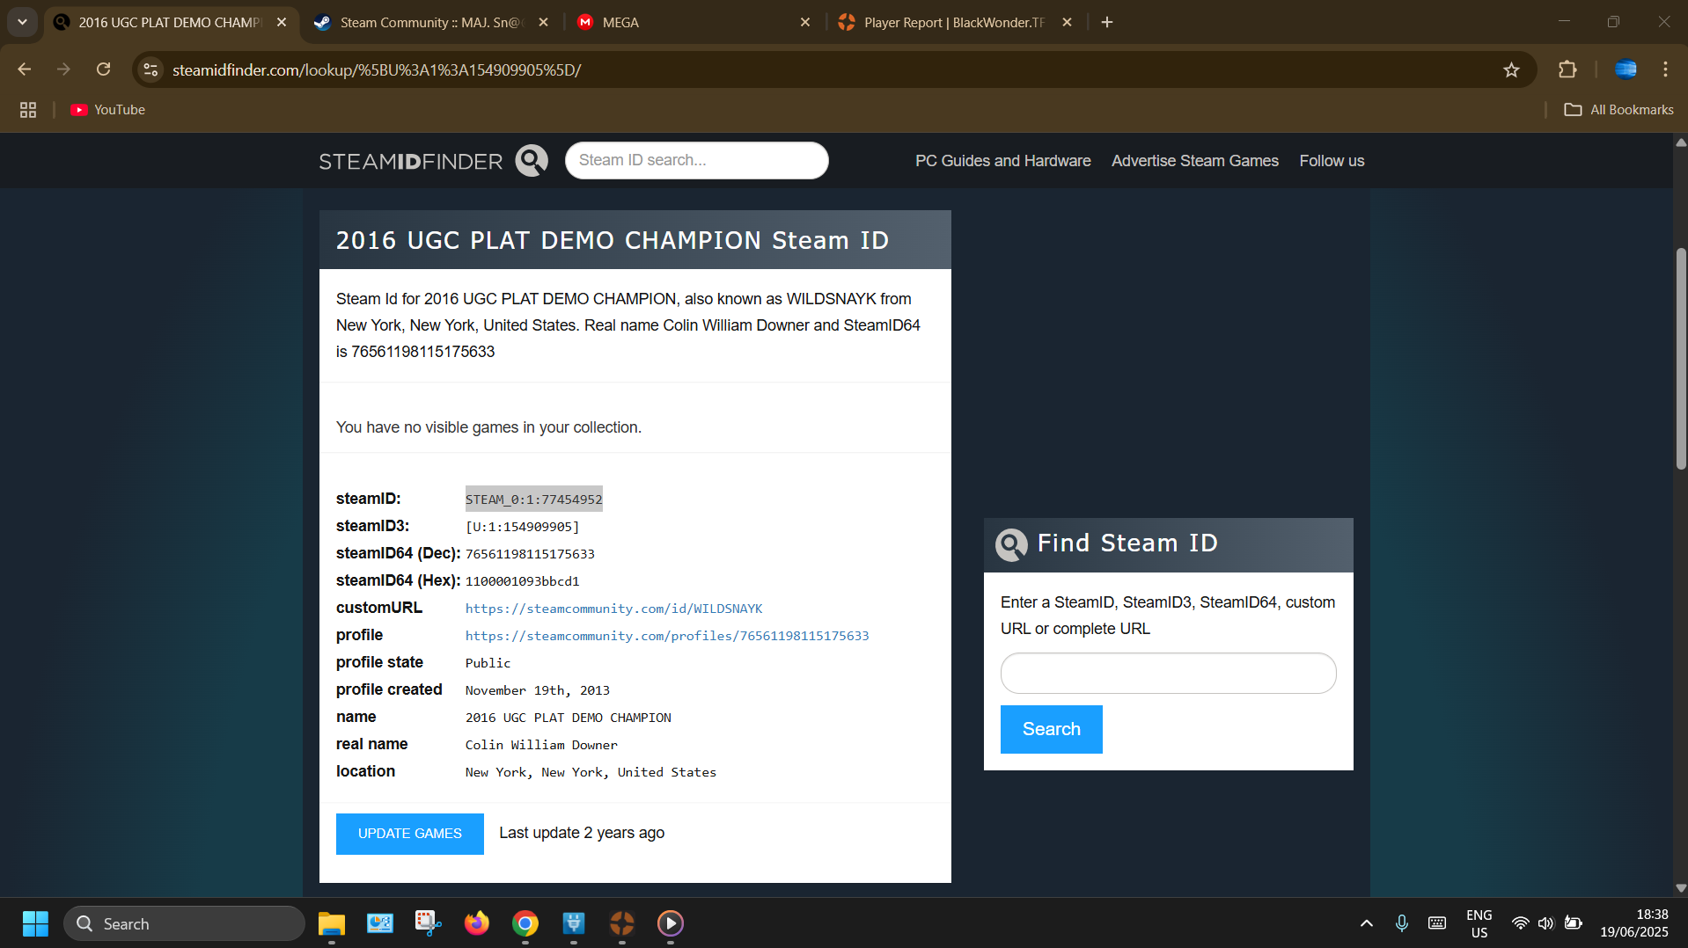This screenshot has height=948, width=1688.
Task: Select the STEAM_0:1:77454952 steamID value
Action: point(534,500)
